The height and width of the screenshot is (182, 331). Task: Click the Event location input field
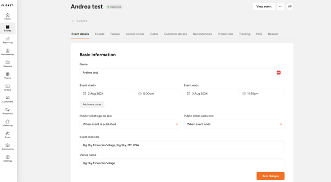pyautogui.click(x=182, y=145)
